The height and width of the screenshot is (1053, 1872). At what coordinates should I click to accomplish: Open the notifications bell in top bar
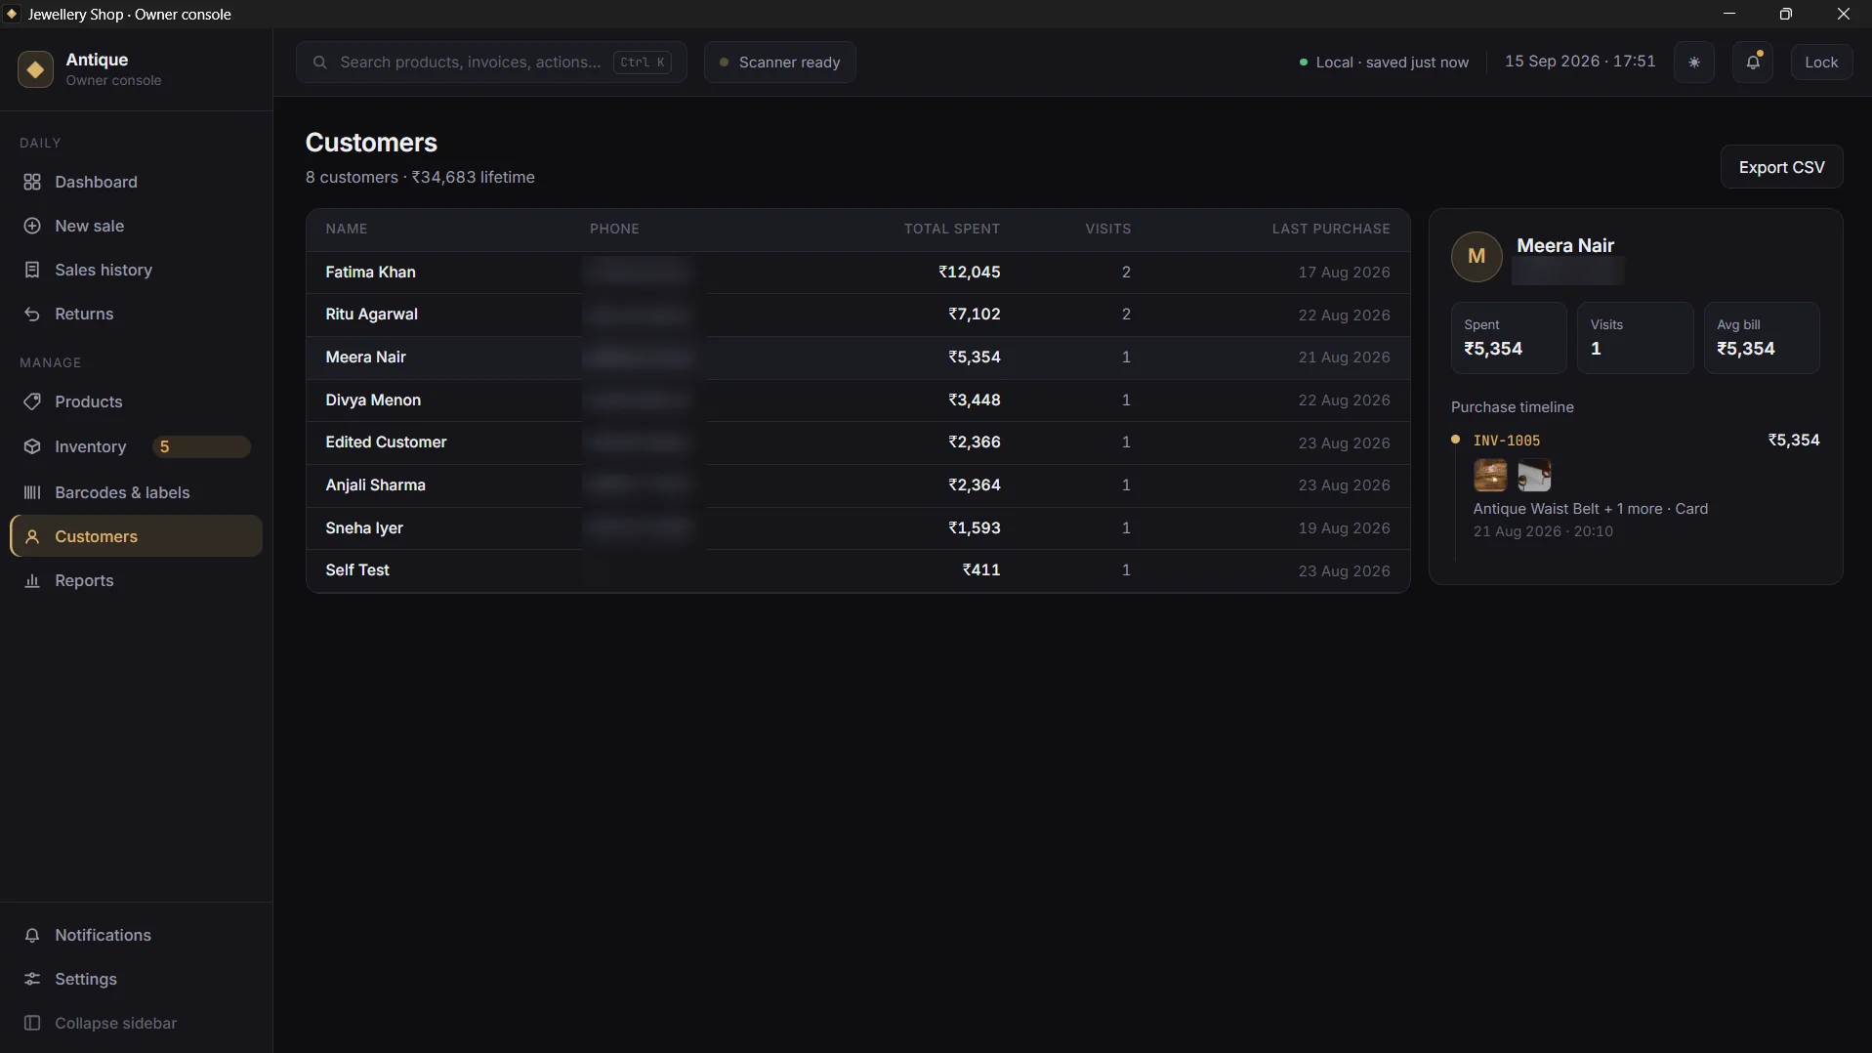(x=1753, y=63)
